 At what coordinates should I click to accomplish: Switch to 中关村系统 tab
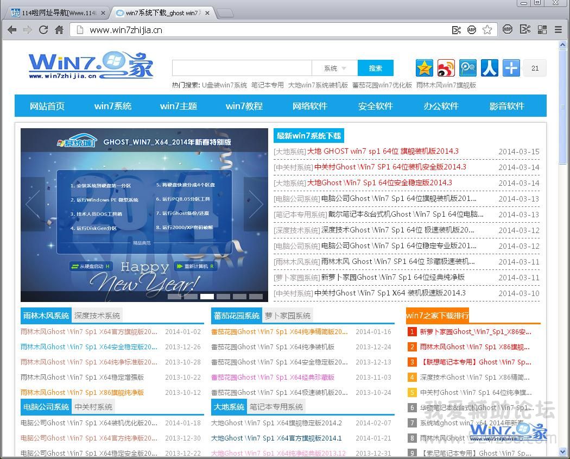click(93, 407)
